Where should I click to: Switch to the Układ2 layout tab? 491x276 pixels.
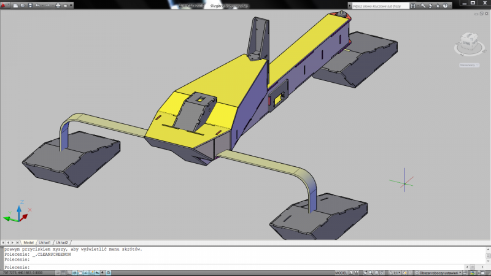(62, 243)
